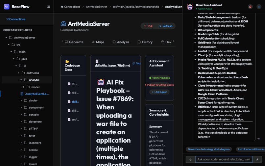The width and height of the screenshot is (265, 166).
Task: Click the speaker read-aloud icon
Action: click(x=259, y=139)
